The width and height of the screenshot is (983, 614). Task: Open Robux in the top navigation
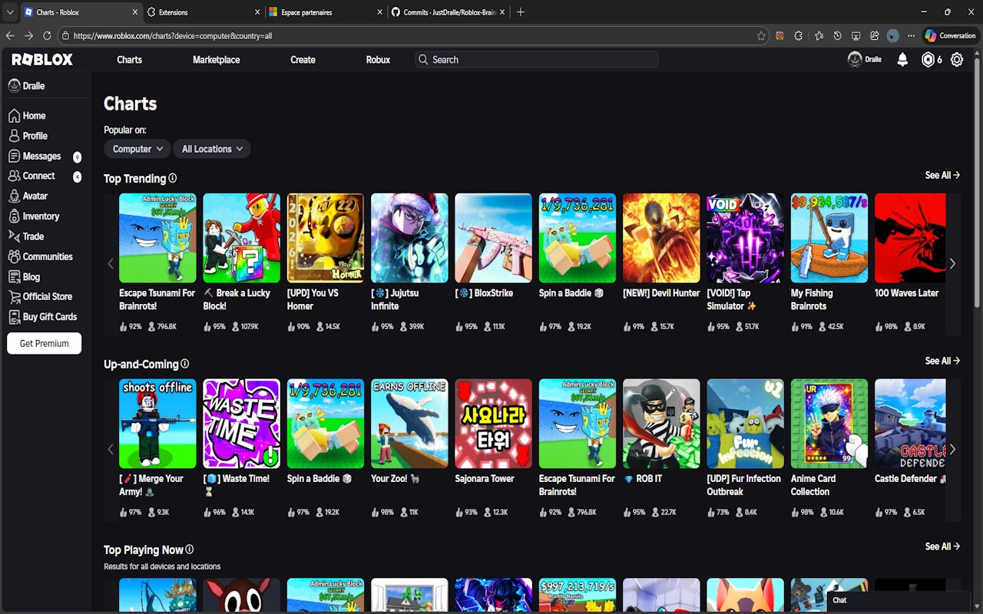[378, 60]
